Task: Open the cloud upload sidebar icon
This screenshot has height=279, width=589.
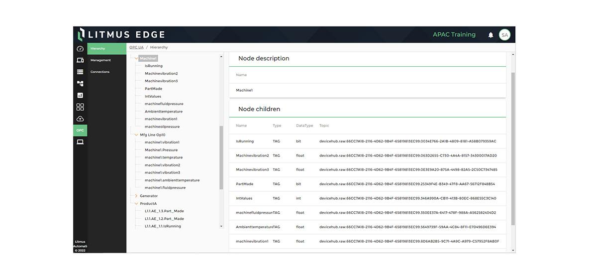Action: tap(80, 119)
